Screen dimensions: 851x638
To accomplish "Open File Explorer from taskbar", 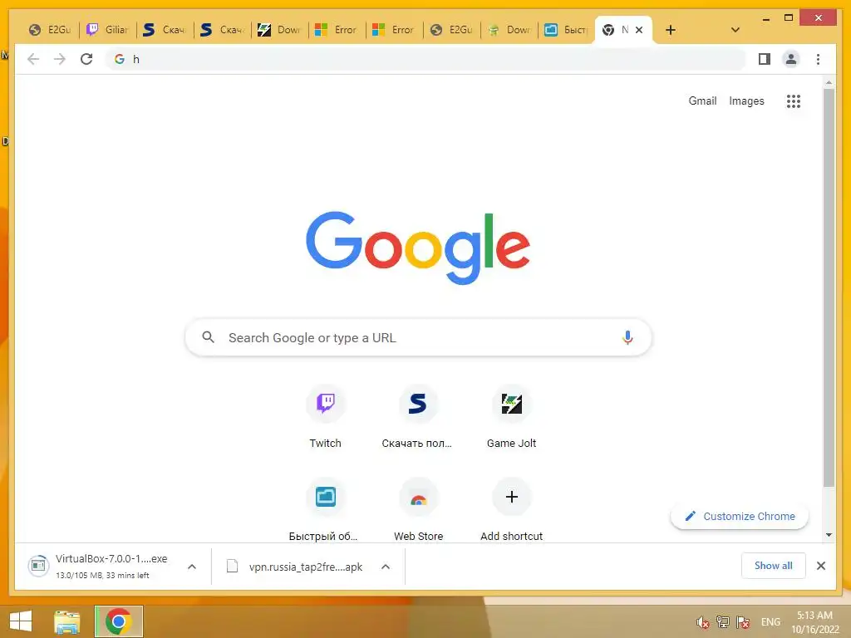I will coord(67,621).
